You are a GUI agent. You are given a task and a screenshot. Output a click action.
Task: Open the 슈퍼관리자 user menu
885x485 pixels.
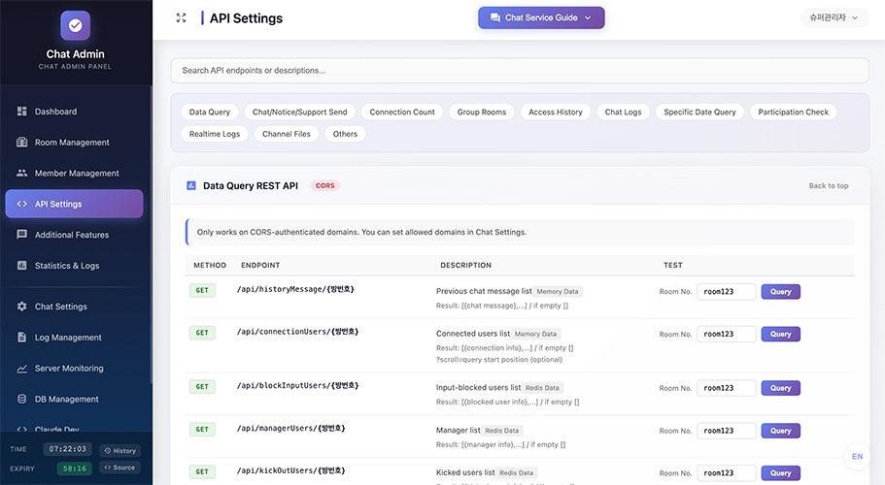(834, 17)
